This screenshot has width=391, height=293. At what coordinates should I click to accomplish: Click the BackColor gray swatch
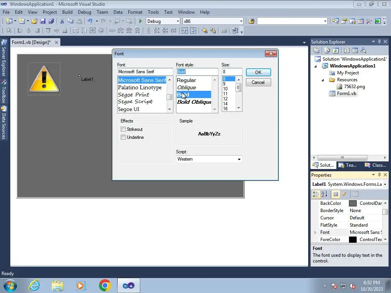click(352, 203)
